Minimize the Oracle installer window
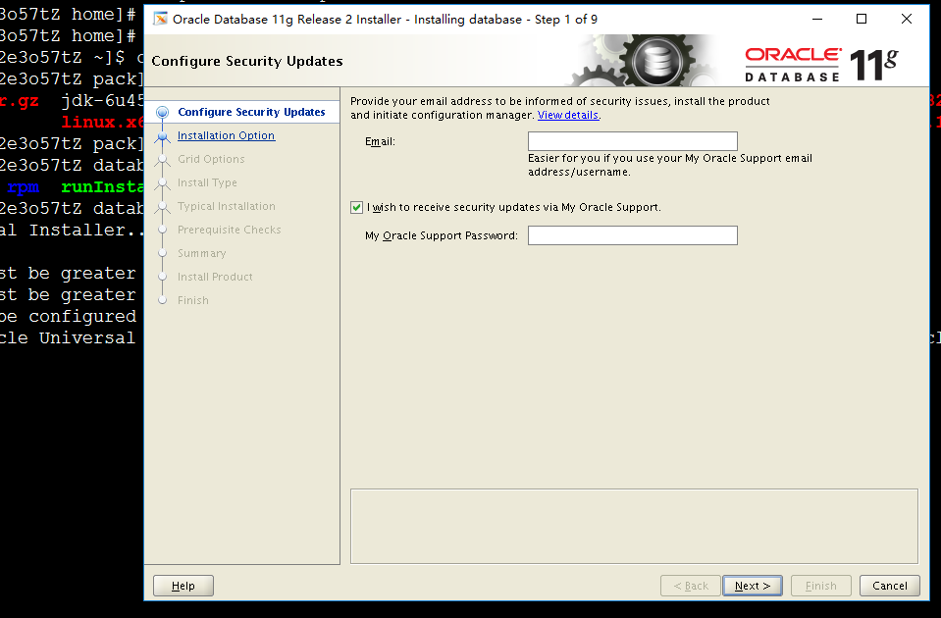941x618 pixels. pos(816,20)
